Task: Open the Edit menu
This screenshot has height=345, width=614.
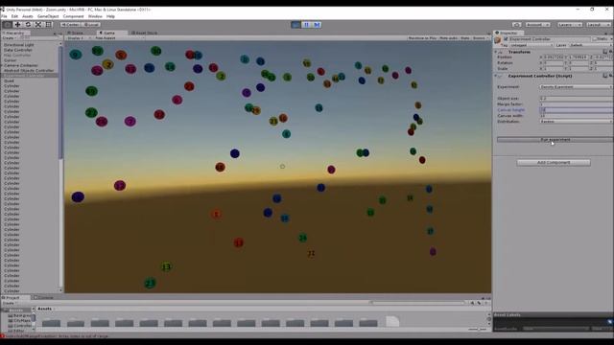Action: tap(14, 16)
